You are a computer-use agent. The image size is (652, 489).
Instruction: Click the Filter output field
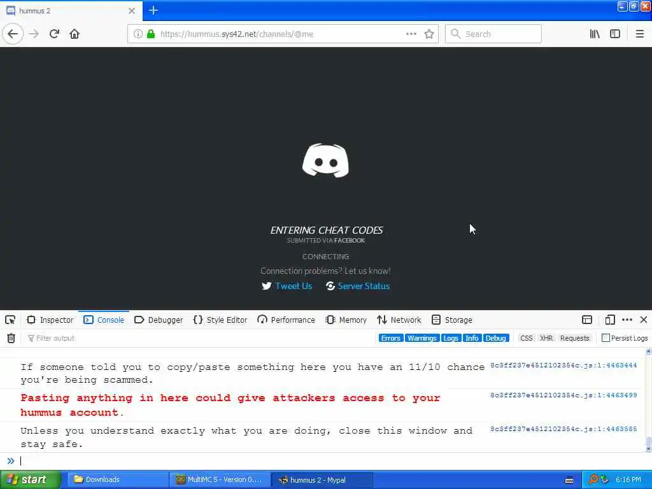[199, 338]
